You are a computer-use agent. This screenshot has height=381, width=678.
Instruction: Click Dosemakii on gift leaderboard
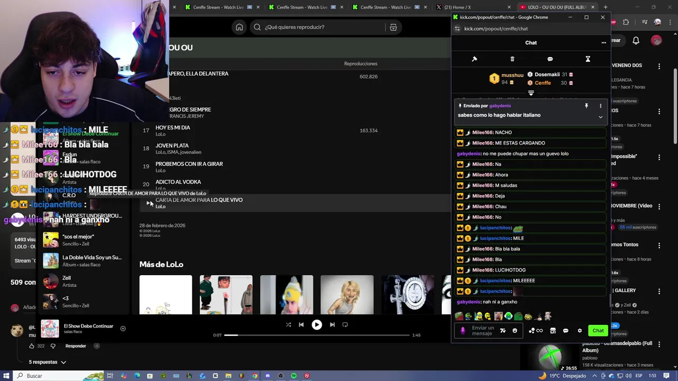click(x=547, y=75)
